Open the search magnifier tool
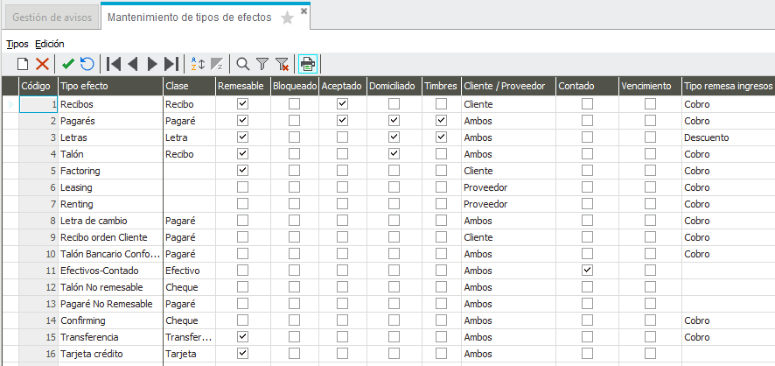Image resolution: width=775 pixels, height=366 pixels. click(242, 63)
